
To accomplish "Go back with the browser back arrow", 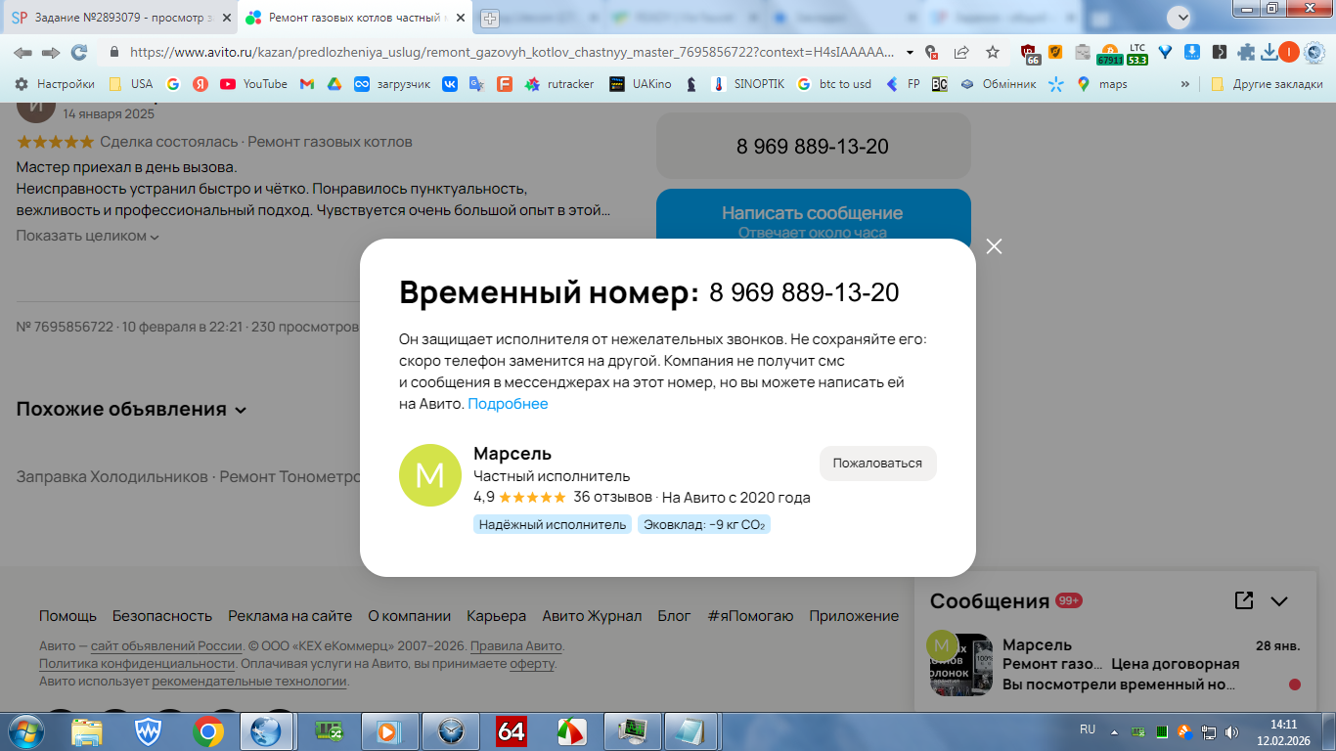I will 22,52.
